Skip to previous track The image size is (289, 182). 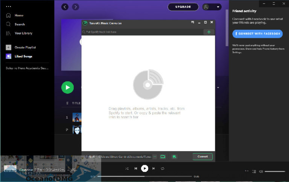pyautogui.click(x=136, y=168)
